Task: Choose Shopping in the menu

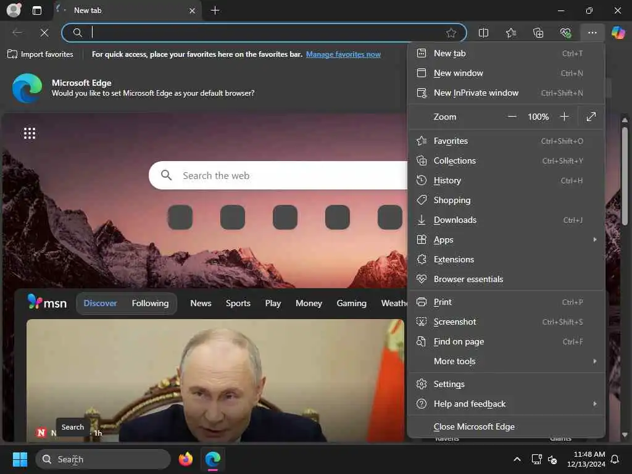Action: (506, 201)
